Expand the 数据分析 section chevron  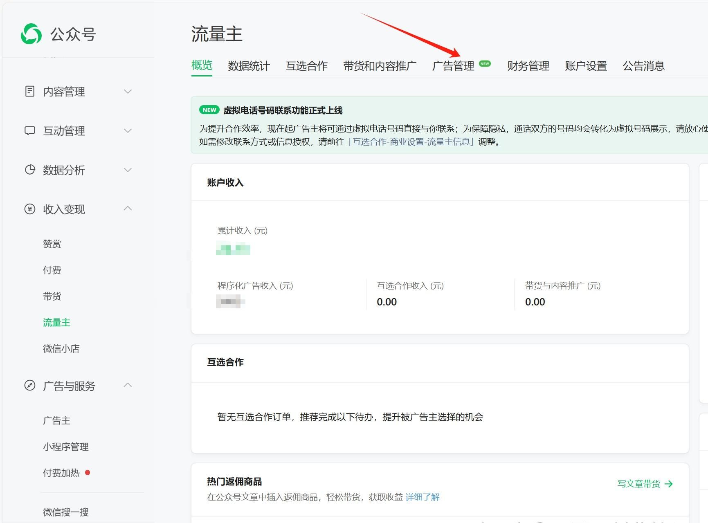(128, 170)
